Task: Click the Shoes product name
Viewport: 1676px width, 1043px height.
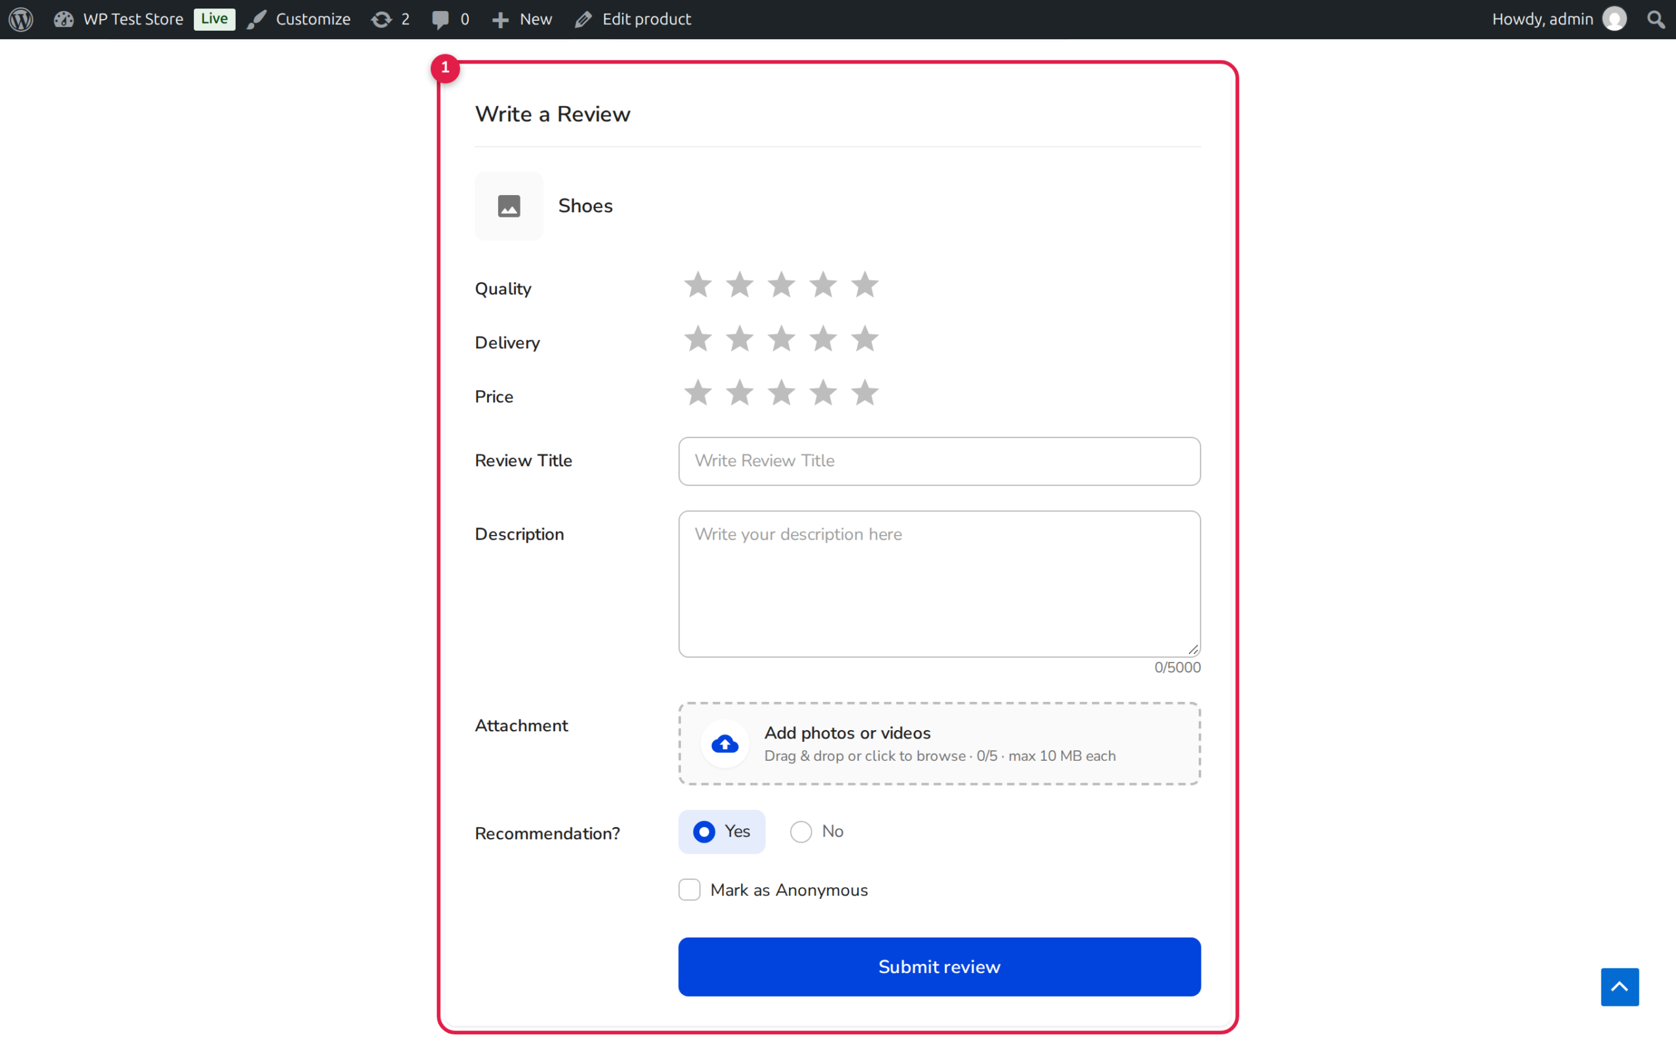Action: click(585, 206)
